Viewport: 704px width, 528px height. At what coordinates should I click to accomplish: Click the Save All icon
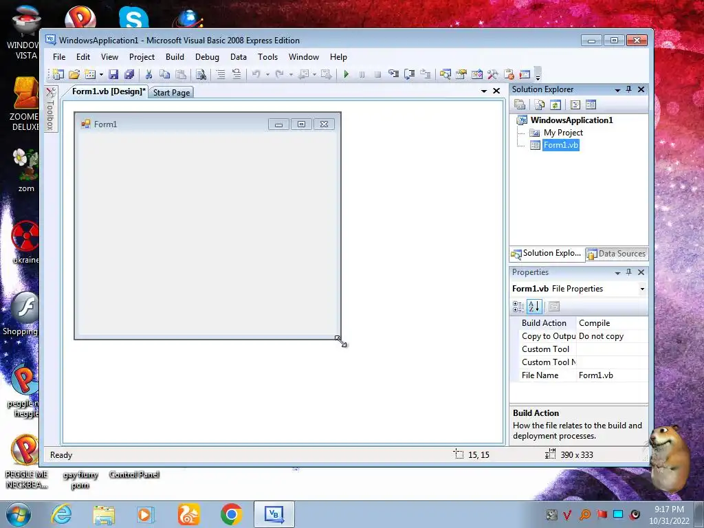coord(129,74)
